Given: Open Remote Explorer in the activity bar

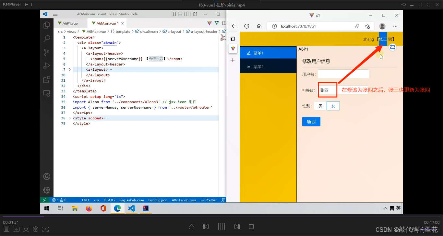Looking at the screenshot, I should [x=47, y=93].
